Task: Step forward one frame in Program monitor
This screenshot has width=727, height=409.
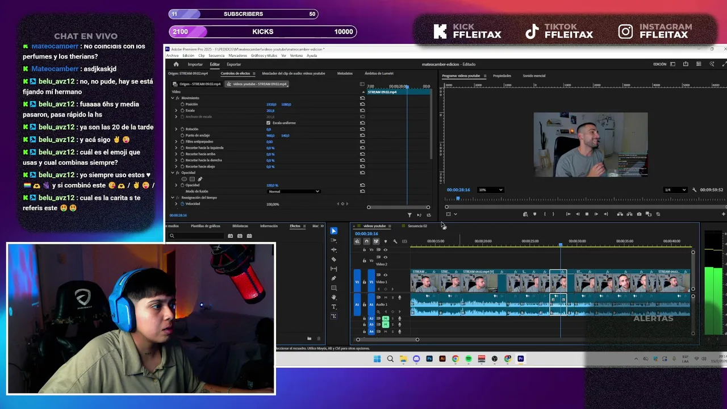Action: pyautogui.click(x=596, y=214)
